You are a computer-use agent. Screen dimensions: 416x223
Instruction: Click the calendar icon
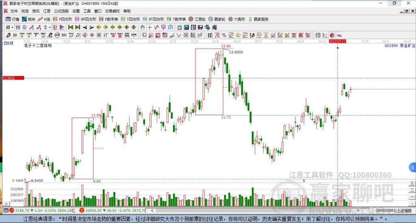pyautogui.click(x=179, y=27)
